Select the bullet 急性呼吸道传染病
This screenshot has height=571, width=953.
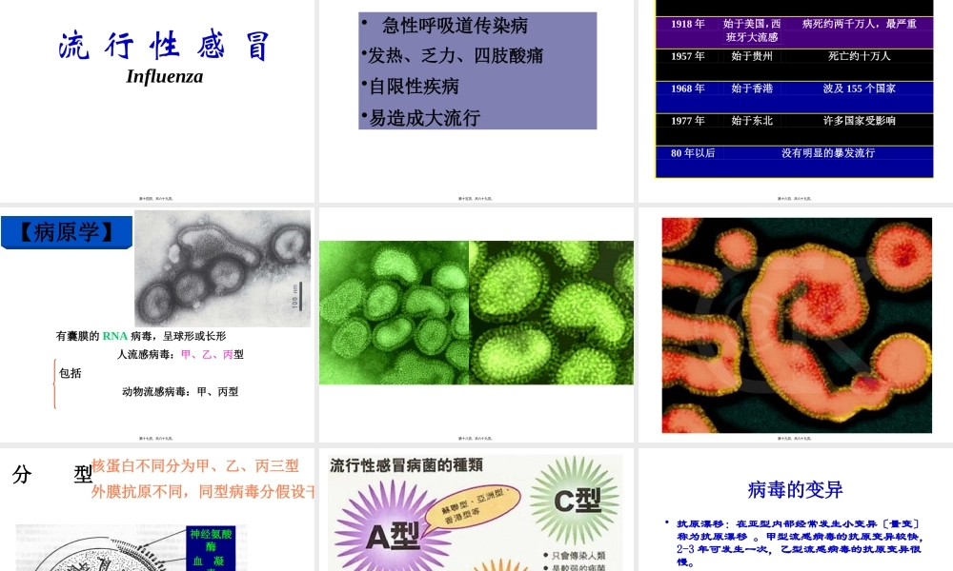point(456,26)
